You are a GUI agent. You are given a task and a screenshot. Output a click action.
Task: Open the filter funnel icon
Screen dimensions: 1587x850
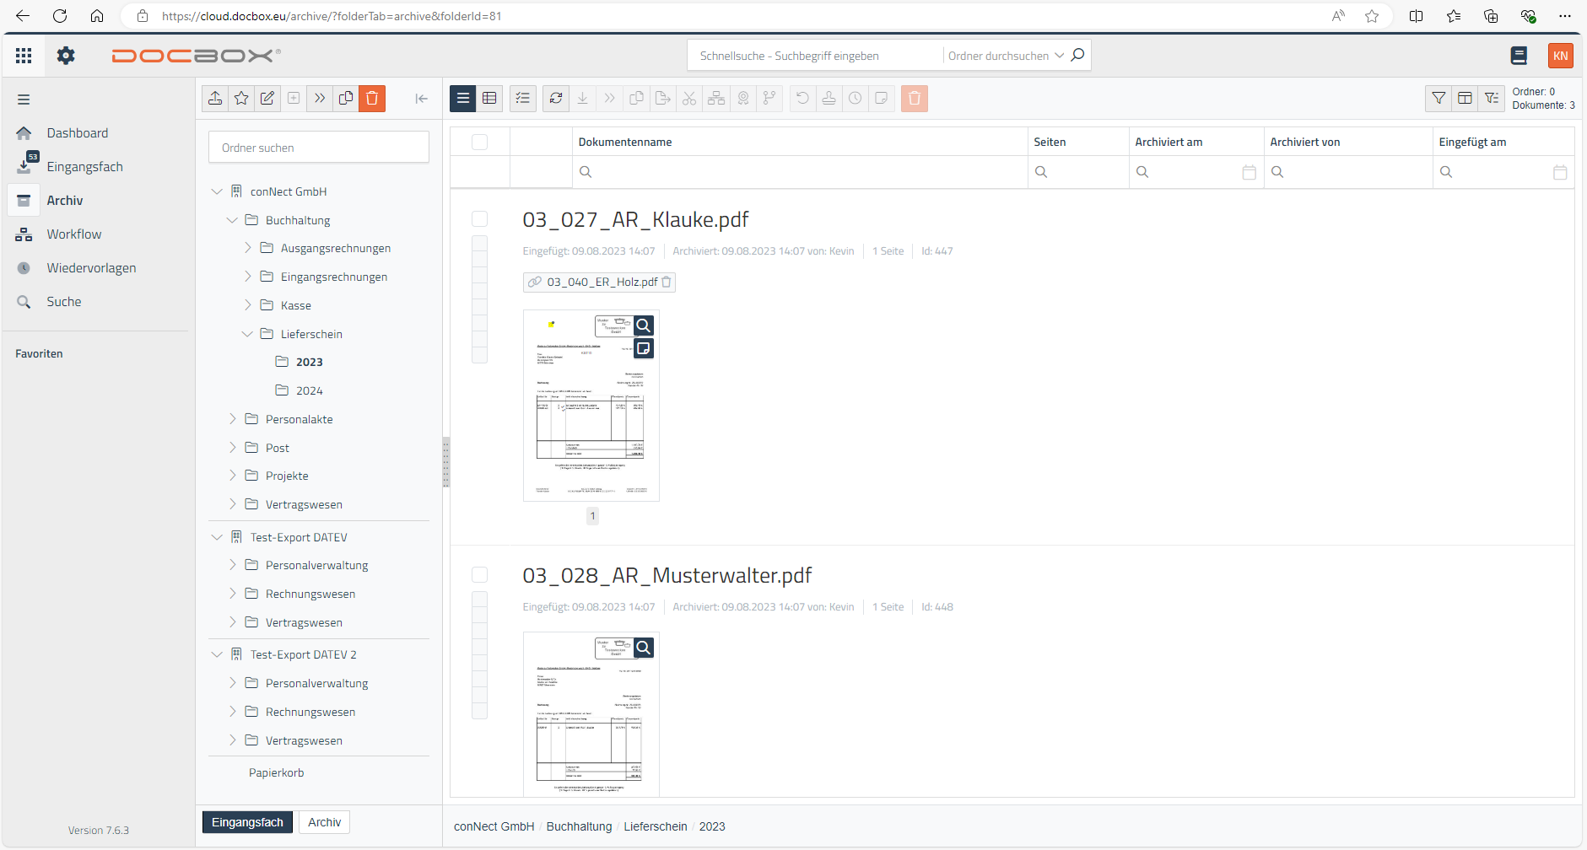[x=1439, y=99]
